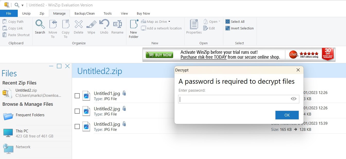Click the Untitled1.jpg file name

click(x=107, y=93)
